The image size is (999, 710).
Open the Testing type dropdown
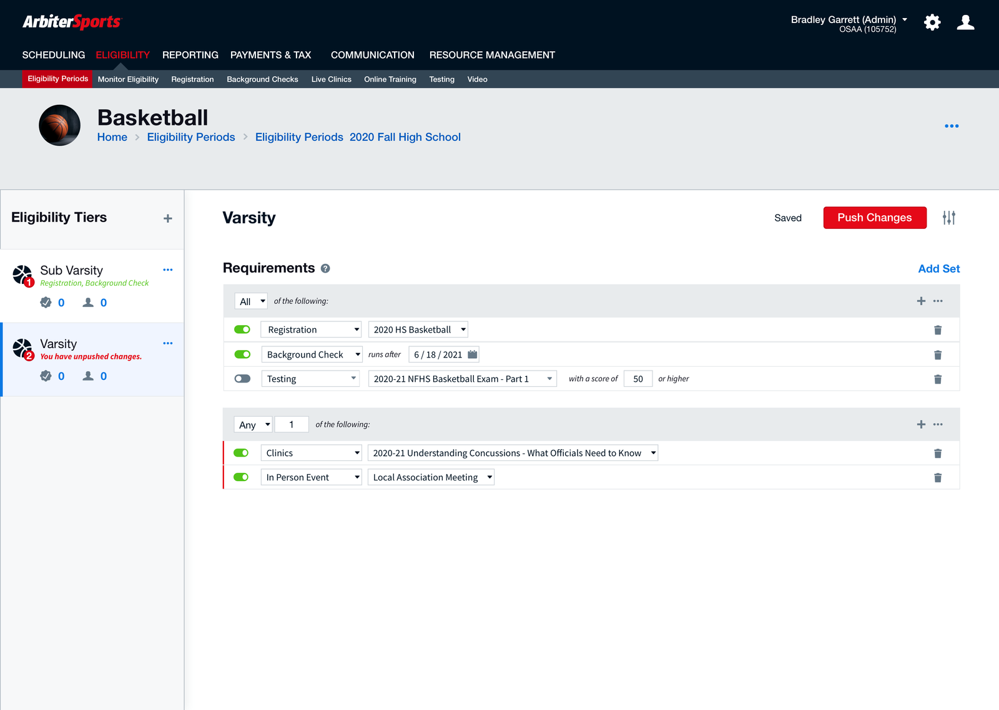pyautogui.click(x=310, y=379)
